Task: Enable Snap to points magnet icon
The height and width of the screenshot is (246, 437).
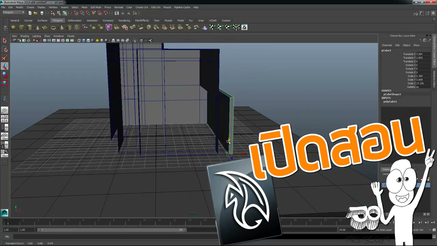Action: [88, 13]
